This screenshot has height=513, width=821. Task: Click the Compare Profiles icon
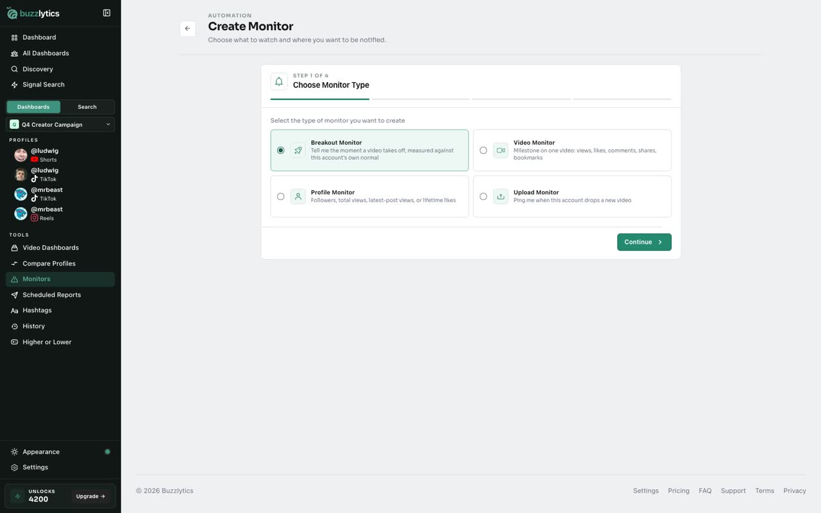click(x=15, y=264)
